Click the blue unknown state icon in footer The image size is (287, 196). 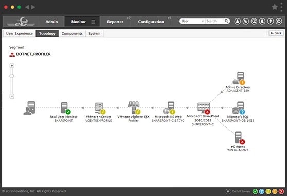262,191
